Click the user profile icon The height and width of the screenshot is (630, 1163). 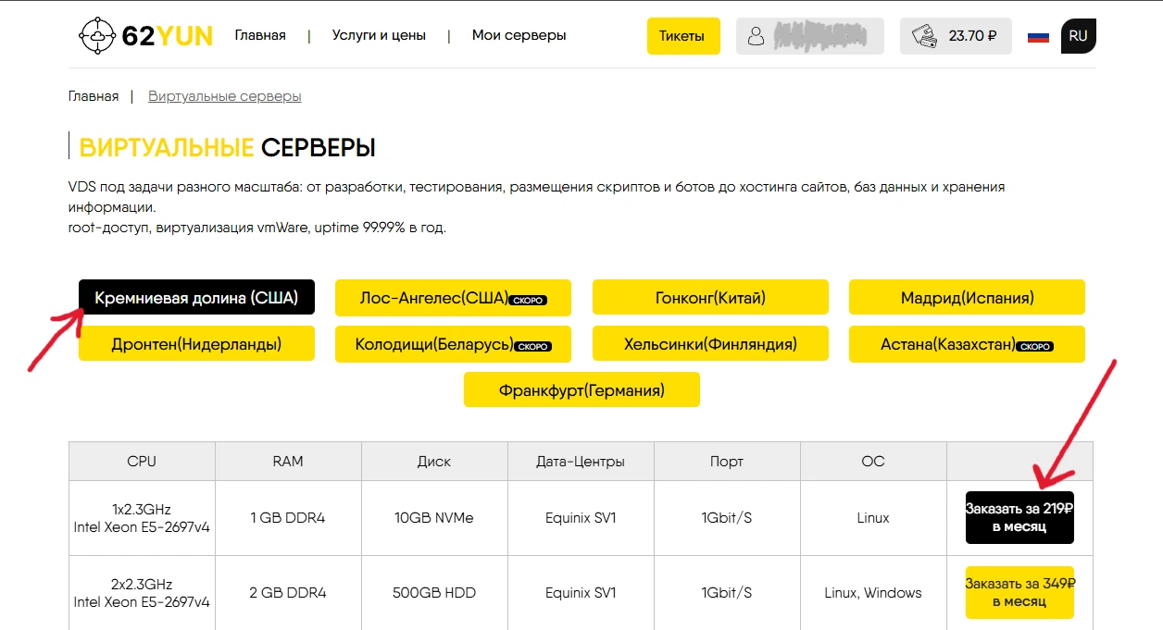tap(757, 36)
